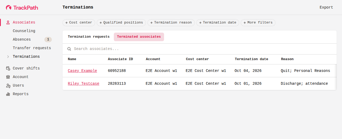This screenshot has width=342, height=139.
Task: Click the Cost center column header
Action: click(197, 59)
